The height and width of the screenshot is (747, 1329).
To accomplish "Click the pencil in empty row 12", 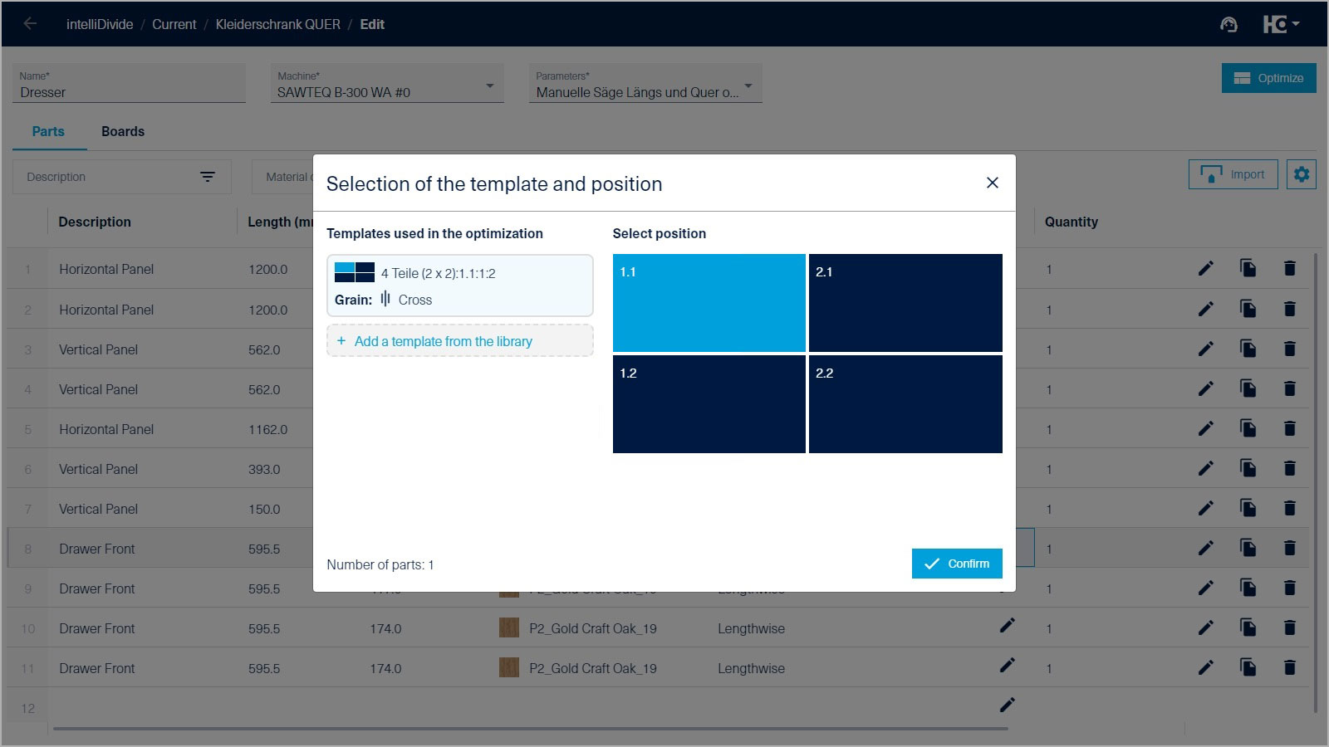I will [1007, 705].
